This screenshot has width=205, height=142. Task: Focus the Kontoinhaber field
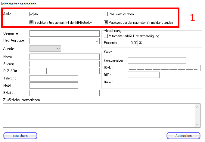coord(157,60)
